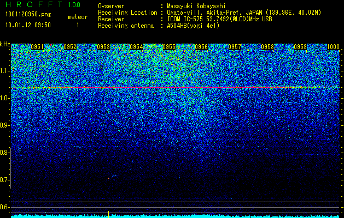Click the red carrier signal line

176,87
